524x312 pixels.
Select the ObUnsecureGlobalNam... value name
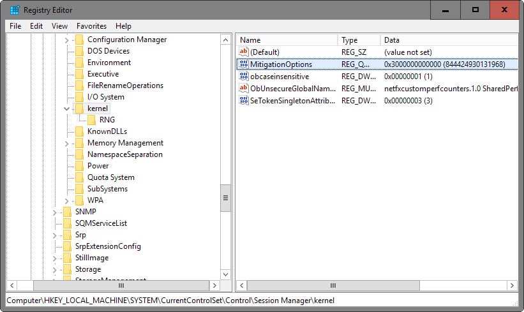(x=293, y=89)
